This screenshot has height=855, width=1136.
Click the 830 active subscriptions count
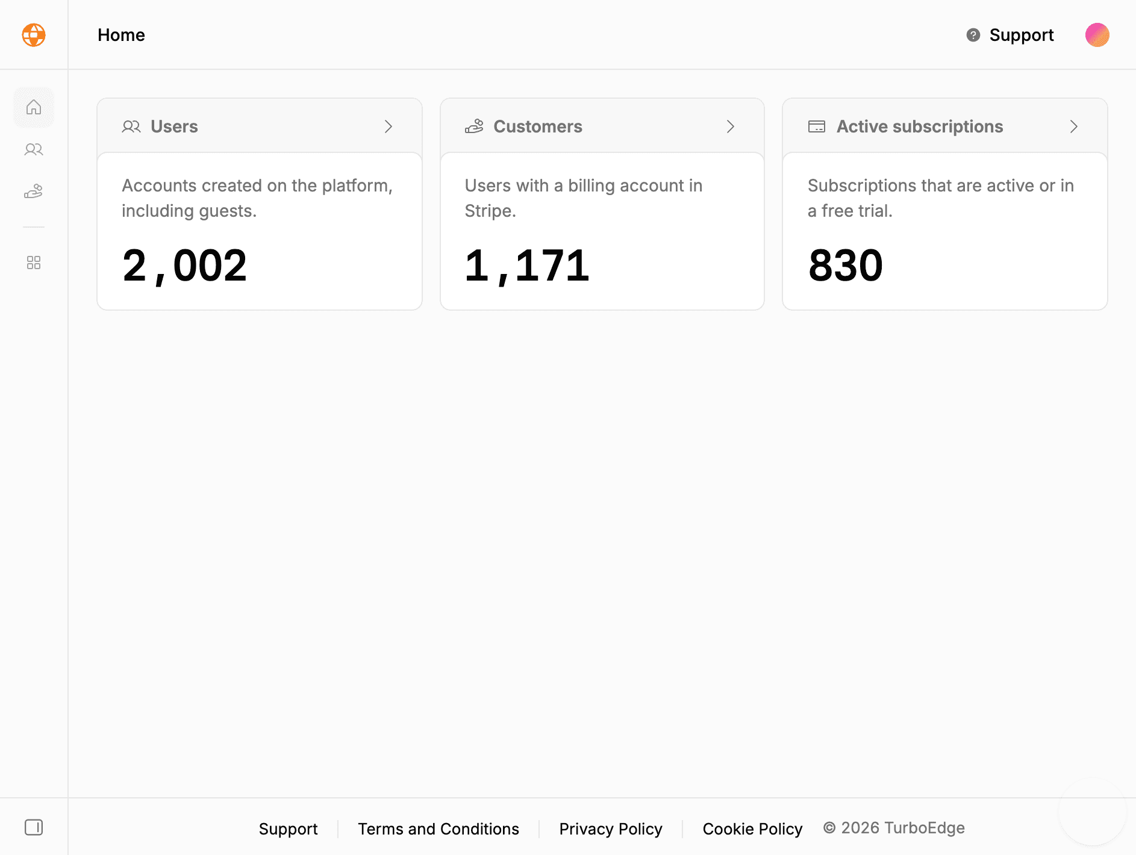coord(846,266)
